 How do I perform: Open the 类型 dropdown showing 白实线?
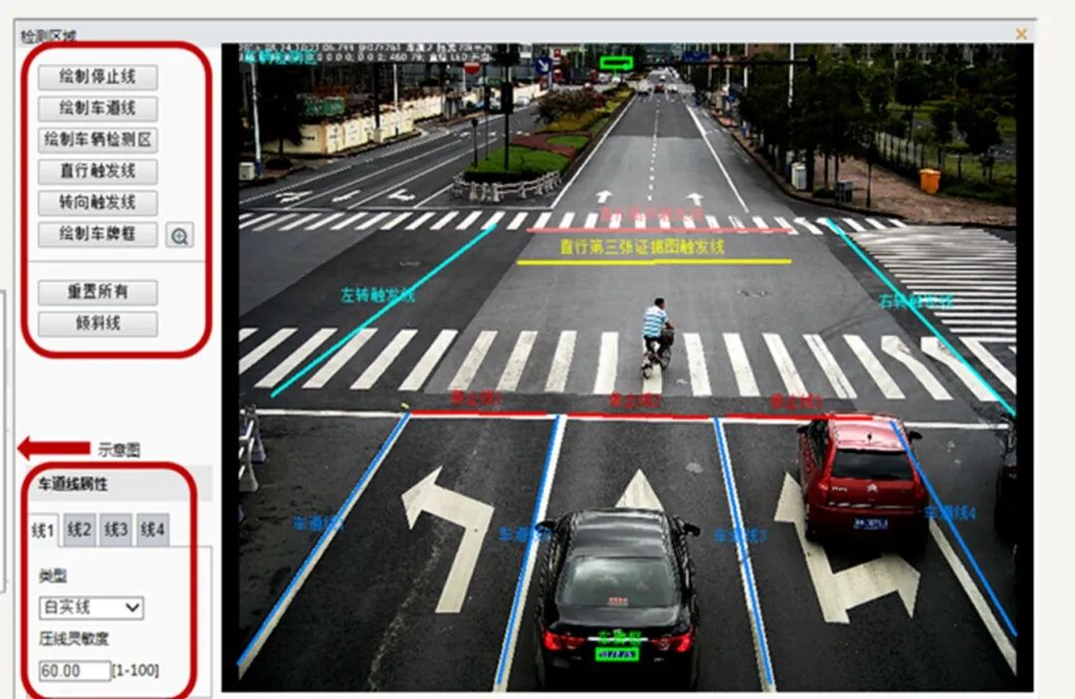(92, 607)
